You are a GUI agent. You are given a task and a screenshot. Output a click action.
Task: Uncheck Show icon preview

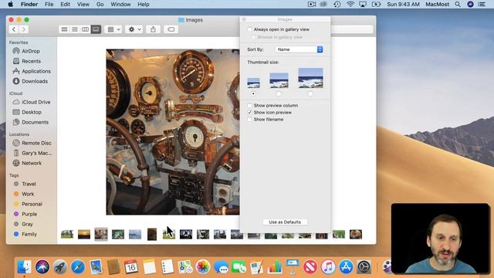[249, 113]
